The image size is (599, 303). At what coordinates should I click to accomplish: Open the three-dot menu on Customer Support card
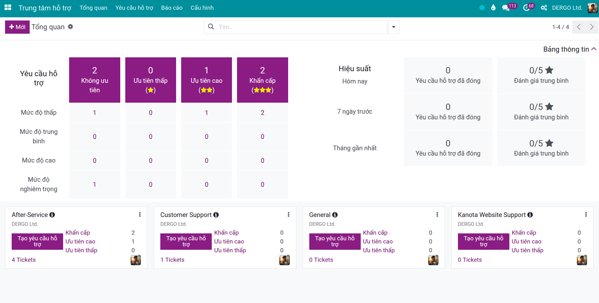pos(288,214)
